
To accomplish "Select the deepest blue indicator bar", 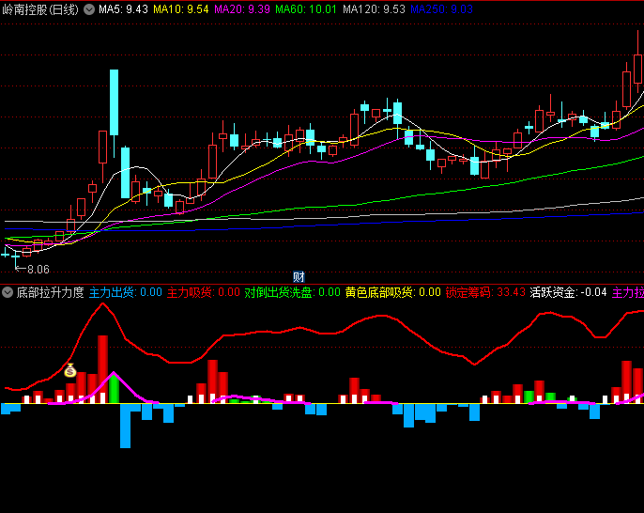I will [x=125, y=426].
